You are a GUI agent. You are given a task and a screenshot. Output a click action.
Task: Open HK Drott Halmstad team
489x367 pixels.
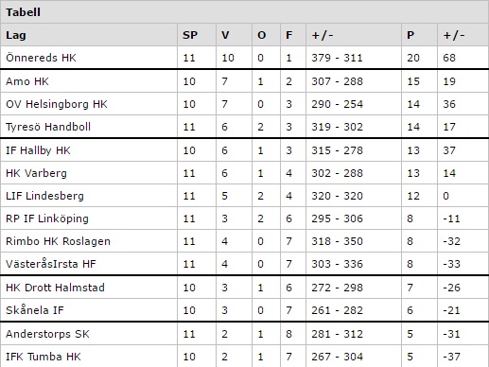pyautogui.click(x=55, y=288)
